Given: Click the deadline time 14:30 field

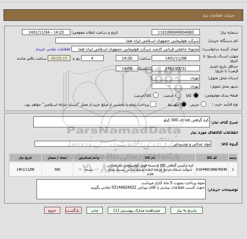Looking at the screenshot, I should tap(127, 58).
